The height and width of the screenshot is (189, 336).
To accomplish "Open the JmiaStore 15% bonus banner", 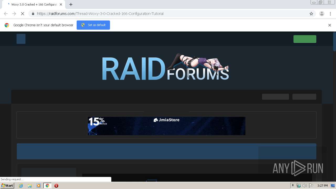I will coord(167,126).
